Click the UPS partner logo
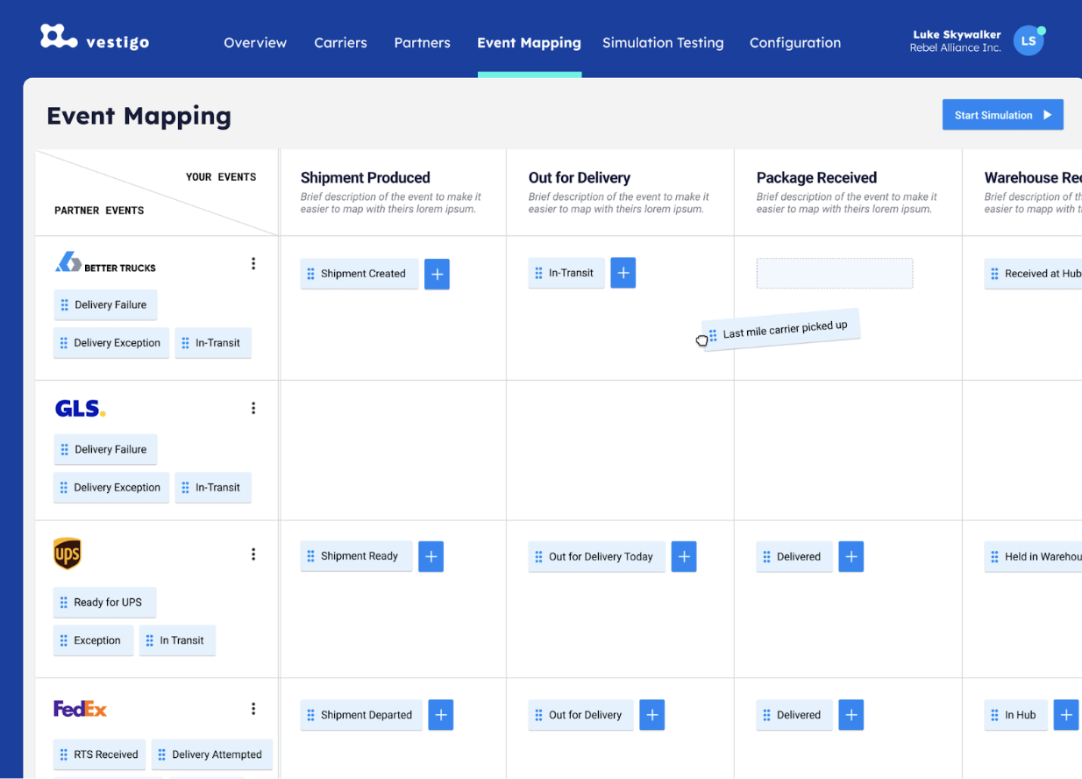Image resolution: width=1082 pixels, height=779 pixels. tap(68, 554)
